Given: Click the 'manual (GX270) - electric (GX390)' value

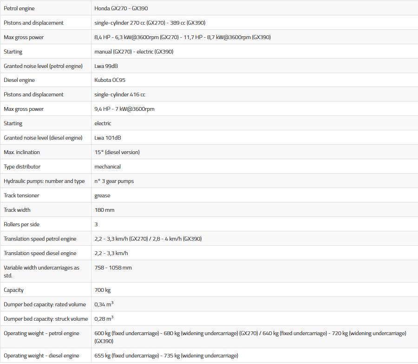Looking at the screenshot, I should pyautogui.click(x=134, y=52).
